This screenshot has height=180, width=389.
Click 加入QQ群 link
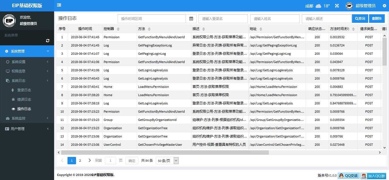pyautogui.click(x=373, y=176)
